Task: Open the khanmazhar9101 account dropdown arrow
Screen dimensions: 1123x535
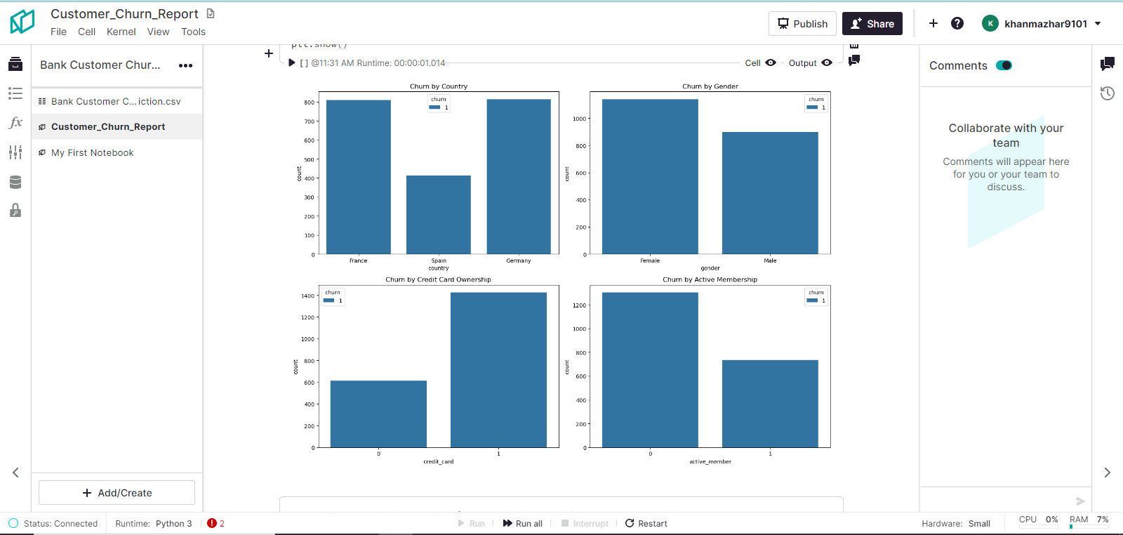Action: (1098, 24)
